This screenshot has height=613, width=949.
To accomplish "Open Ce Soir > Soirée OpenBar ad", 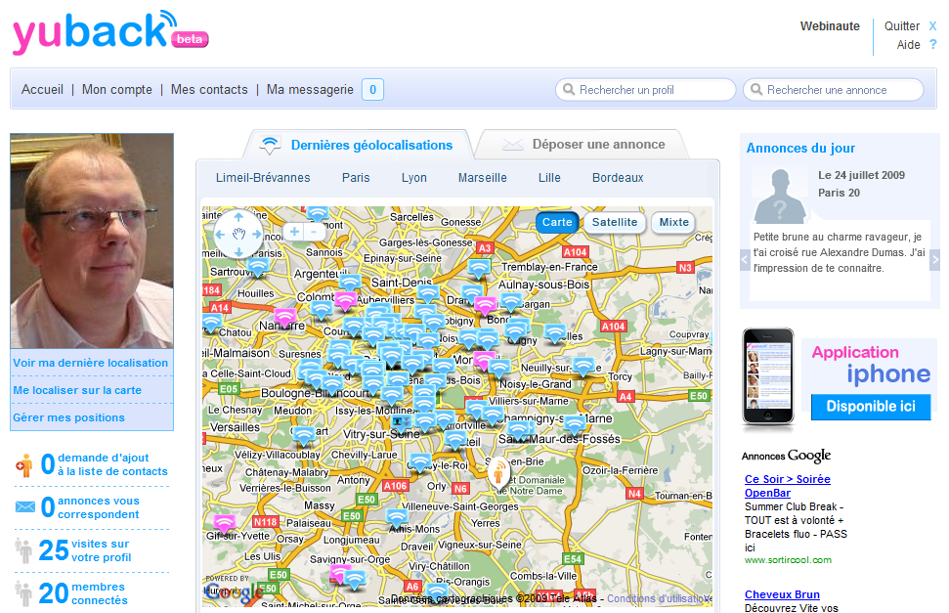I will pyautogui.click(x=788, y=486).
